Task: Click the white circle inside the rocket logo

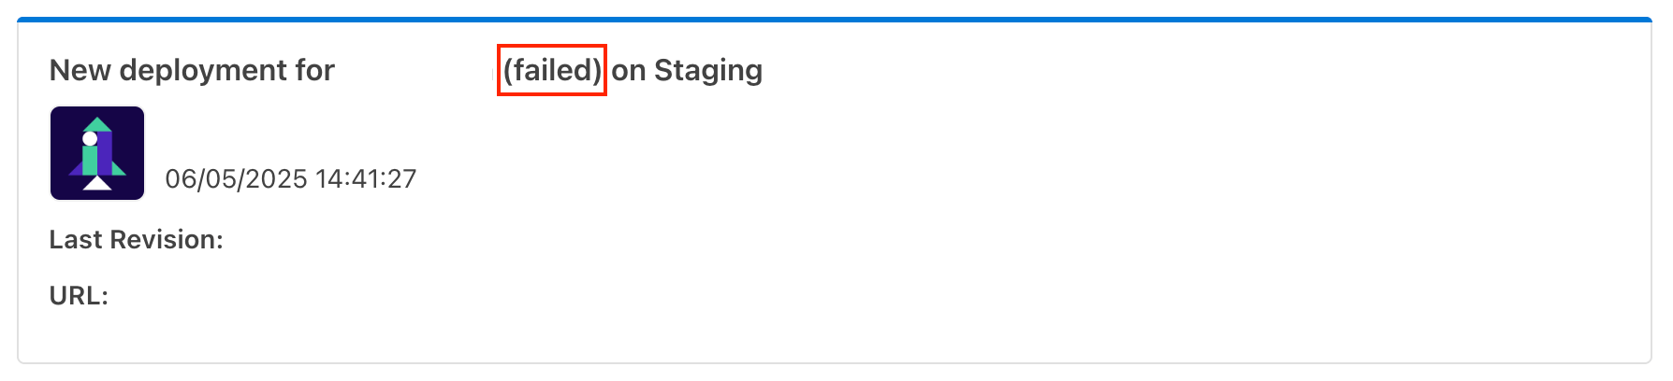Action: 90,139
